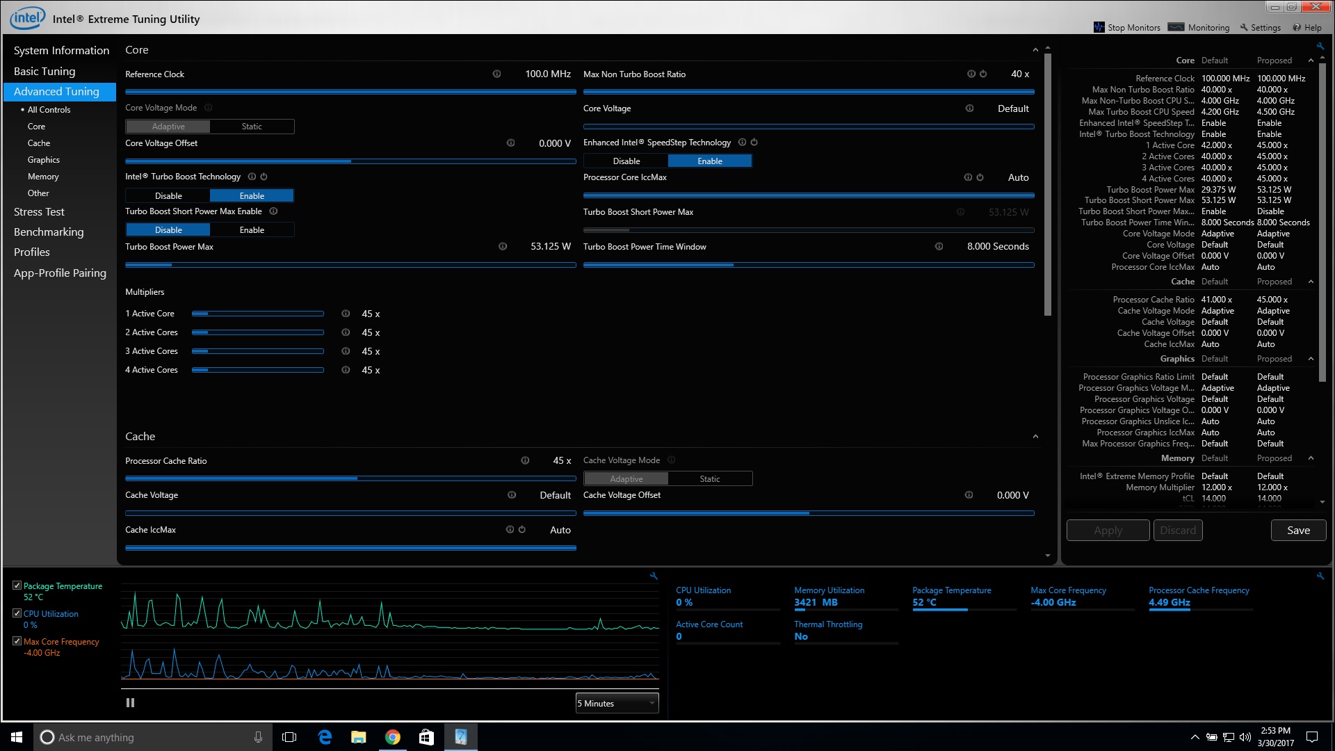Open Task View from the taskbar
Viewport: 1335px width, 751px height.
tap(290, 737)
